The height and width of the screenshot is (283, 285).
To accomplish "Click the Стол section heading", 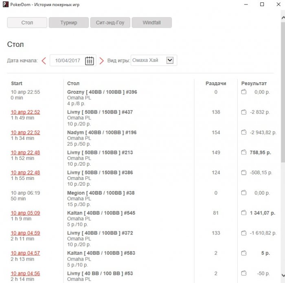I will click(x=15, y=44).
